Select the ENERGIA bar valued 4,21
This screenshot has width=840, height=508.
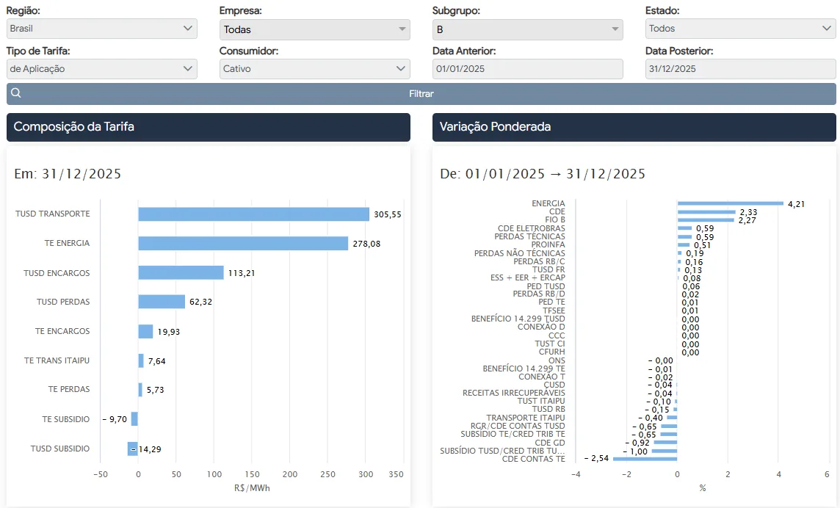(730, 203)
